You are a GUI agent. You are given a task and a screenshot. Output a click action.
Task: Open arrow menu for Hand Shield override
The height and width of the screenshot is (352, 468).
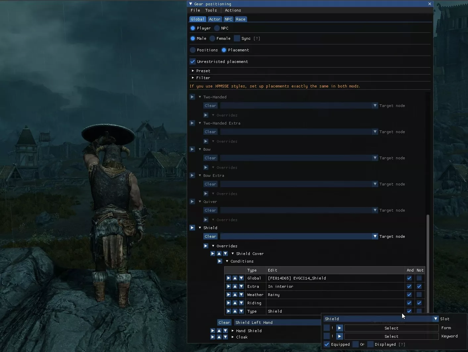[x=213, y=331]
